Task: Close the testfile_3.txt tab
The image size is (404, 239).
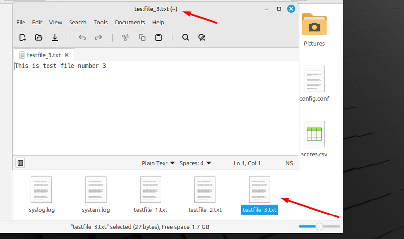Action: point(67,55)
